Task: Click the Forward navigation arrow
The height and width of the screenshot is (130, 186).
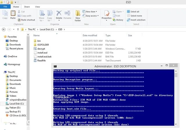Action: 9,29
